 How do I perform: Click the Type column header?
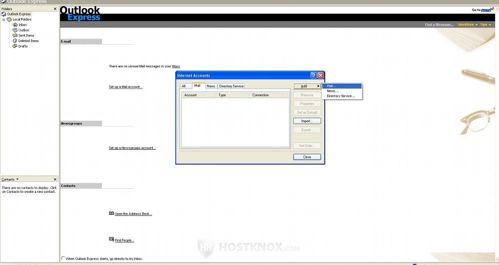[x=232, y=95]
